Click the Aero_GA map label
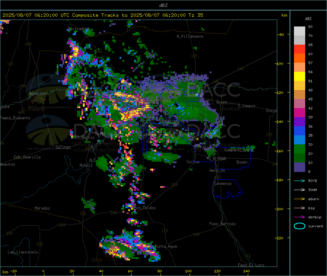 (x=217, y=170)
